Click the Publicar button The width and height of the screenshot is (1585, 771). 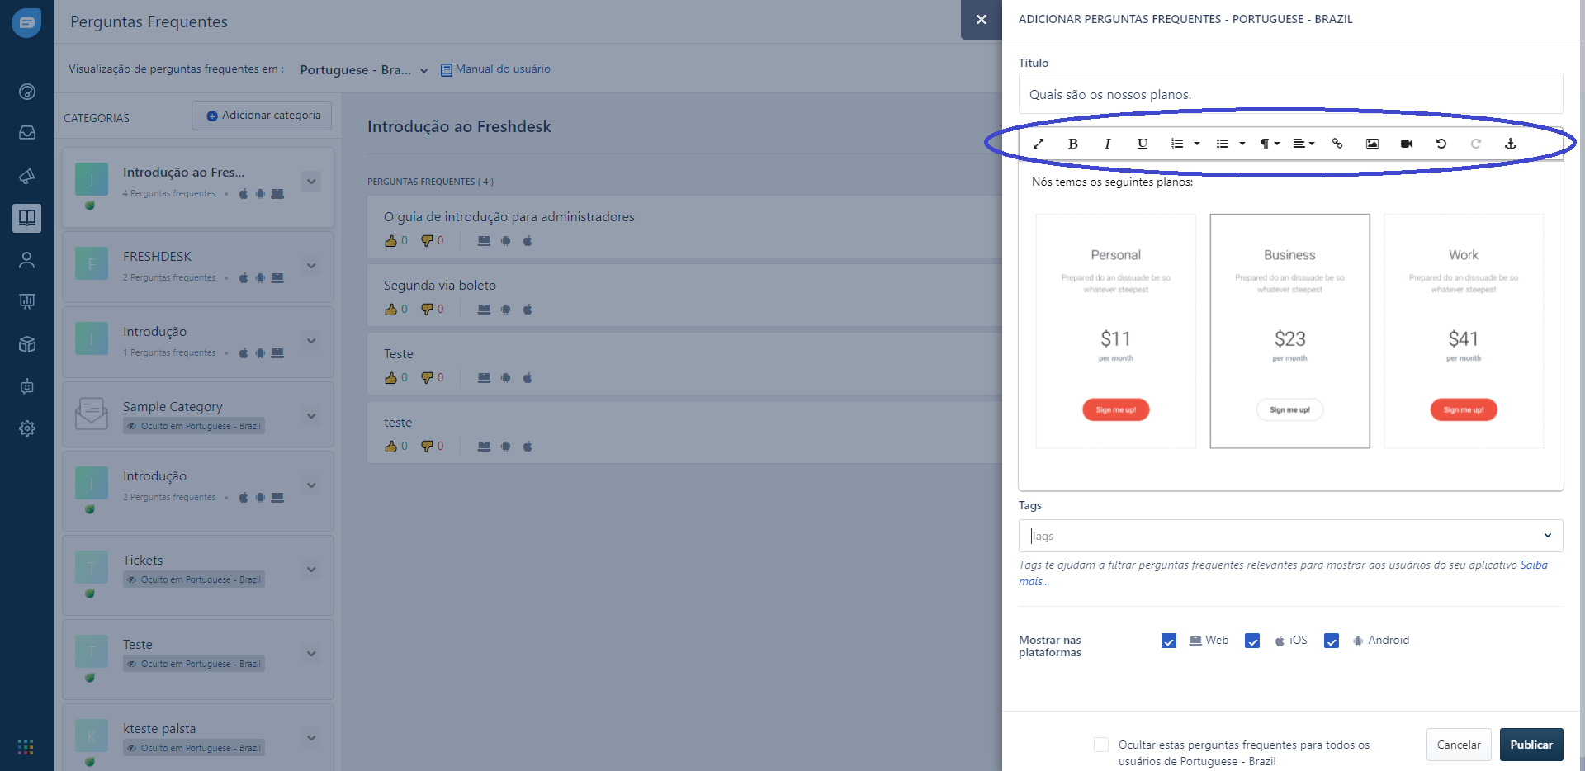pyautogui.click(x=1531, y=745)
